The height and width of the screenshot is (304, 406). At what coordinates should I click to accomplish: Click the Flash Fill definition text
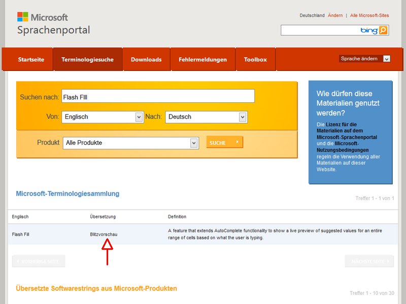click(275, 234)
